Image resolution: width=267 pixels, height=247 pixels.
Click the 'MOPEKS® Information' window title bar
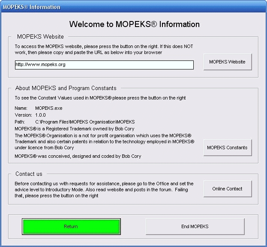(x=134, y=7)
